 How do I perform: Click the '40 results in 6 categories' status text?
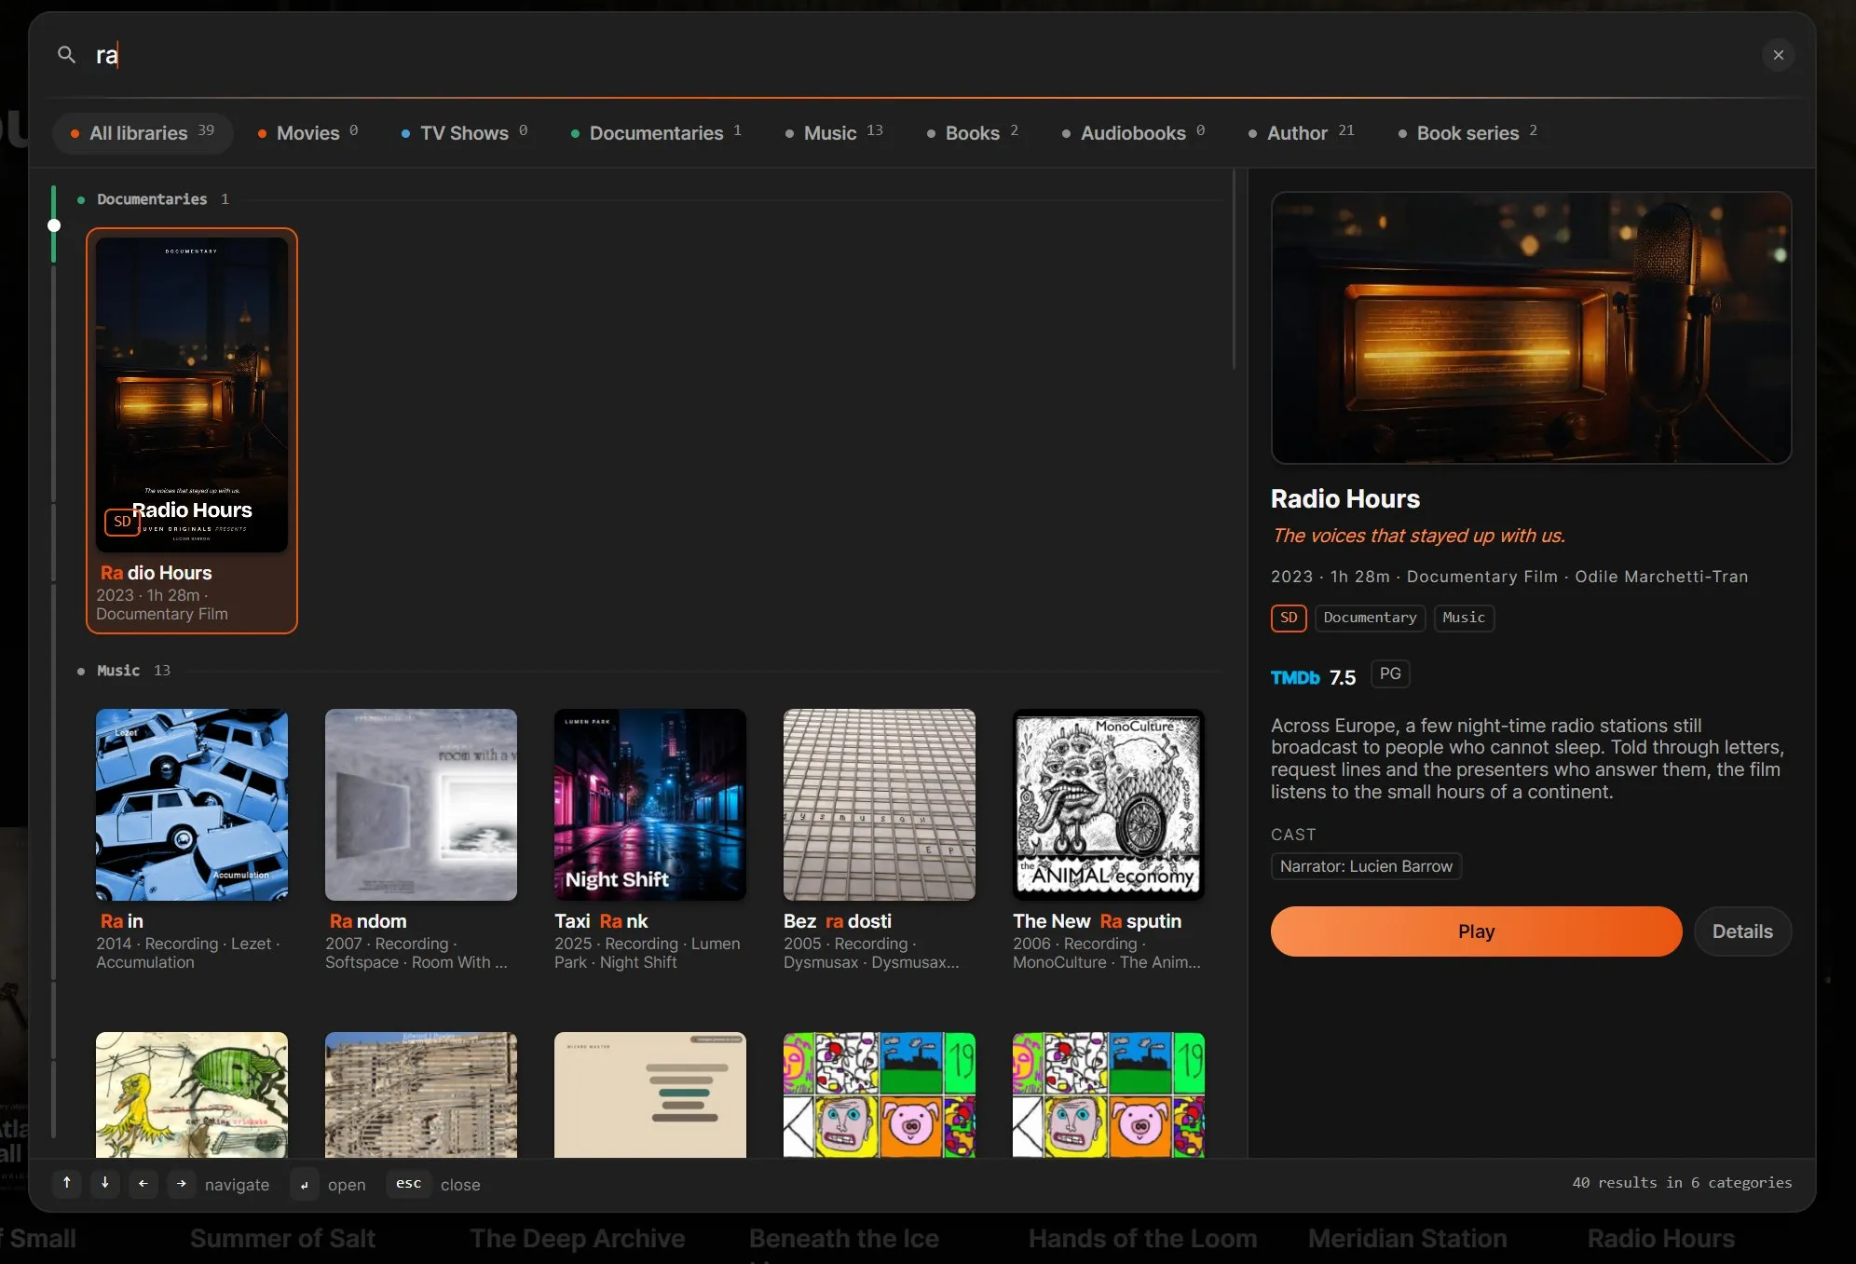tap(1682, 1182)
